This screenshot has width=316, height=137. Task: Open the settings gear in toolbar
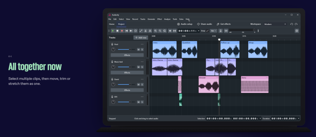[x=297, y=31]
